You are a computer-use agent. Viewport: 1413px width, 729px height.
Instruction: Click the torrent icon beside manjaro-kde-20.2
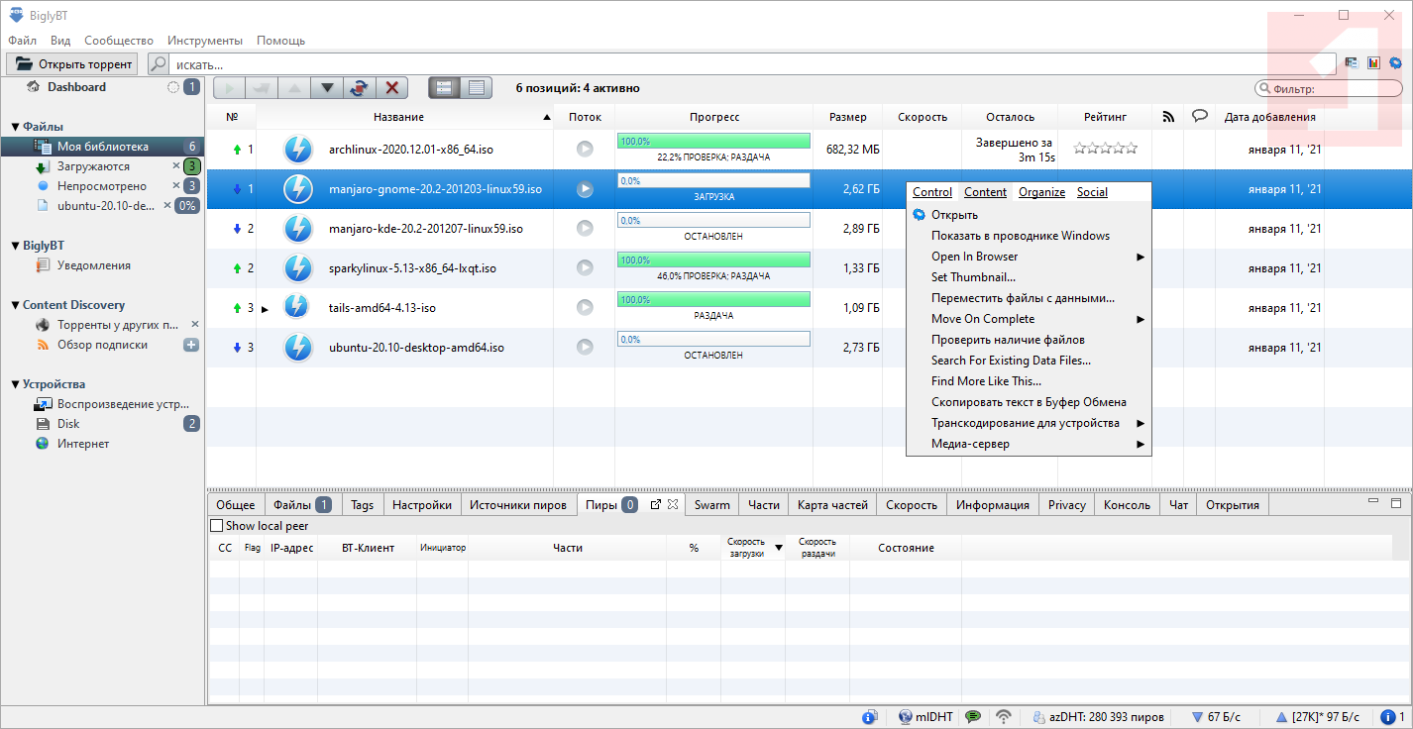[298, 229]
